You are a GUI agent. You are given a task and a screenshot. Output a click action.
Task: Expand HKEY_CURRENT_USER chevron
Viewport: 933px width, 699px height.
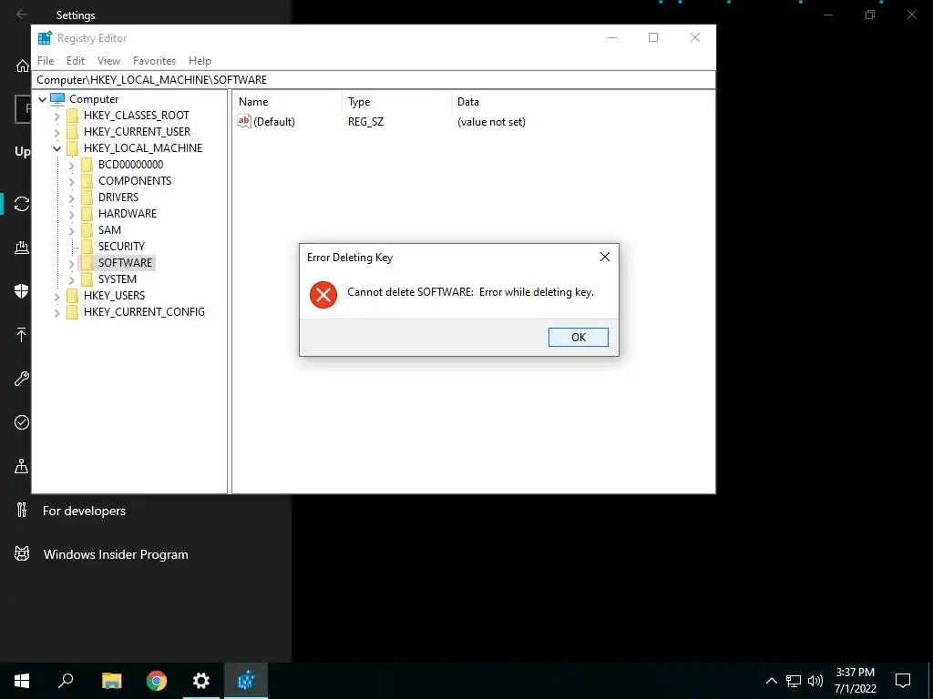(57, 132)
